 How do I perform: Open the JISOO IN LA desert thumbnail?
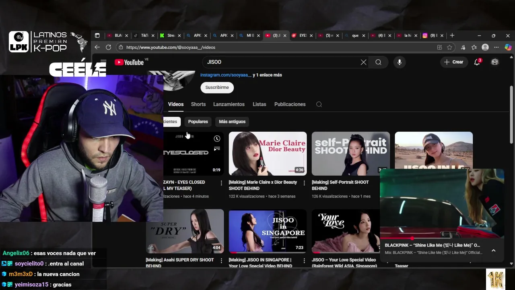pyautogui.click(x=434, y=150)
